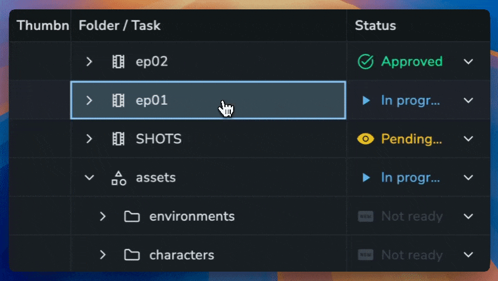The image size is (498, 281).
Task: Open status dropdown for ep02
Action: 468,61
